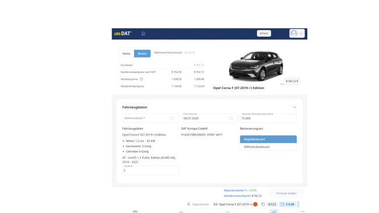
Task: Click the Eigentümer person icon
Action: 188,204
